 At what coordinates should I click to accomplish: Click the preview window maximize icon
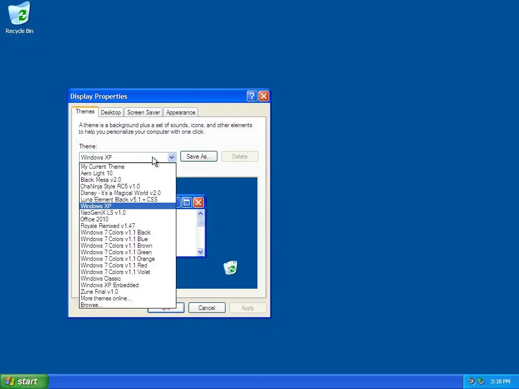pyautogui.click(x=187, y=203)
